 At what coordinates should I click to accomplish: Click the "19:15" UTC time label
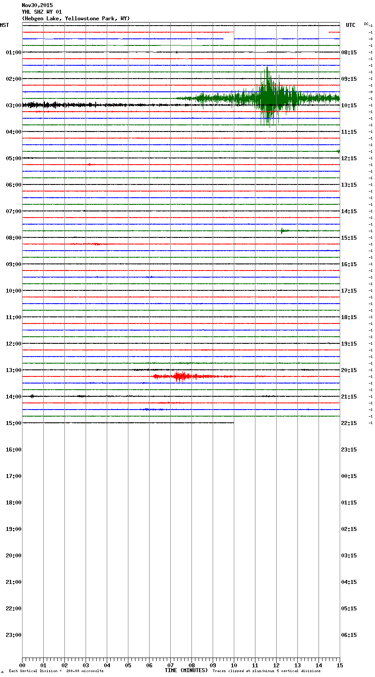(349, 344)
